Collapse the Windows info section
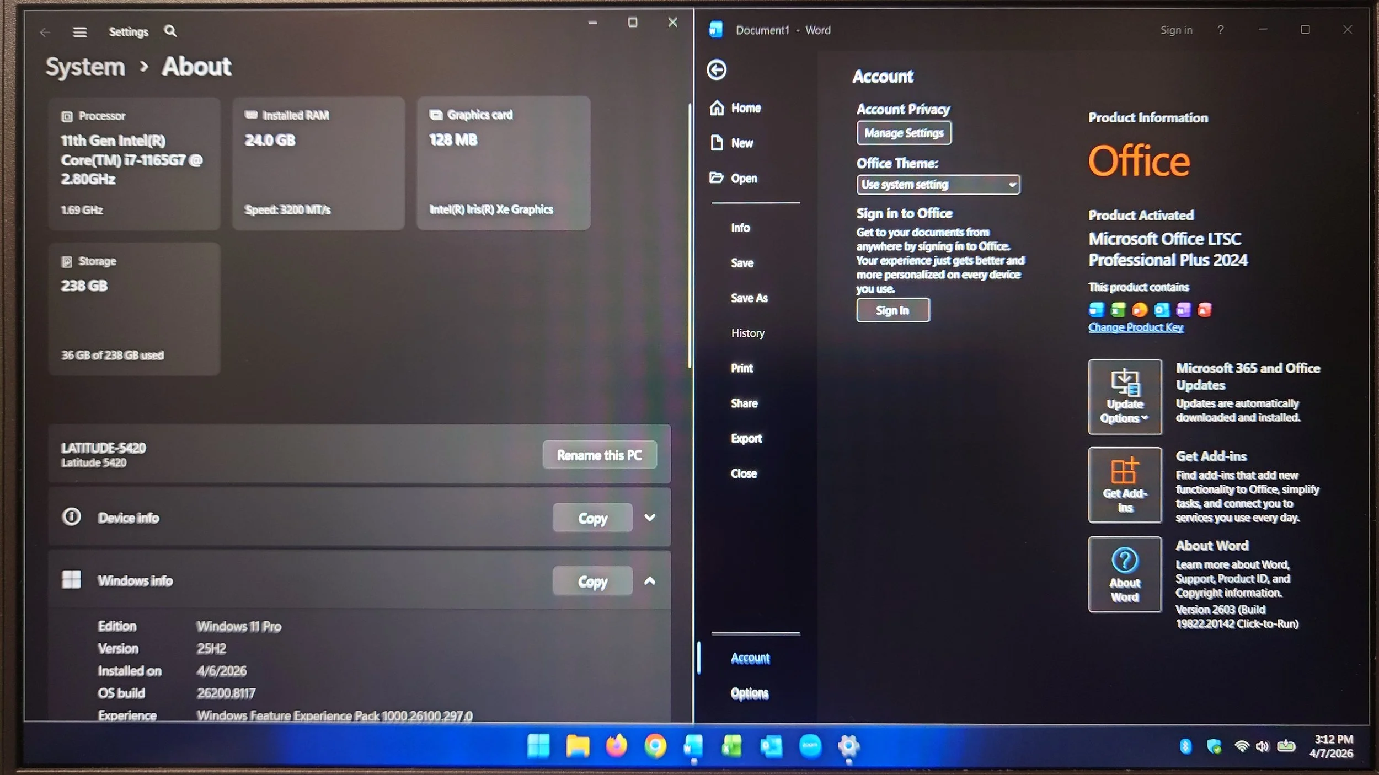Screen dimensions: 1379x775 point(650,581)
